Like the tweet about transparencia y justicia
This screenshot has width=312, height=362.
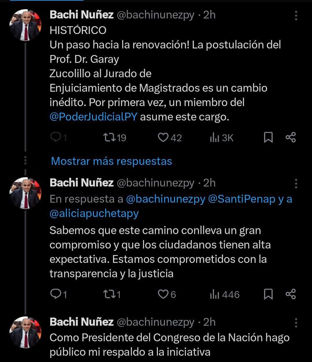click(x=164, y=295)
